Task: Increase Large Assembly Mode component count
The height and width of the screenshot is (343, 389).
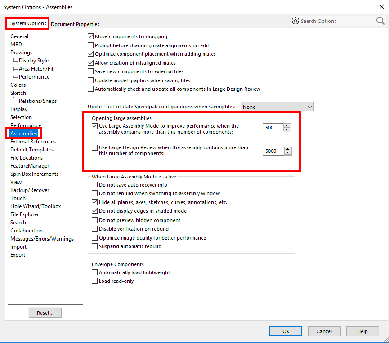Action: [x=287, y=126]
